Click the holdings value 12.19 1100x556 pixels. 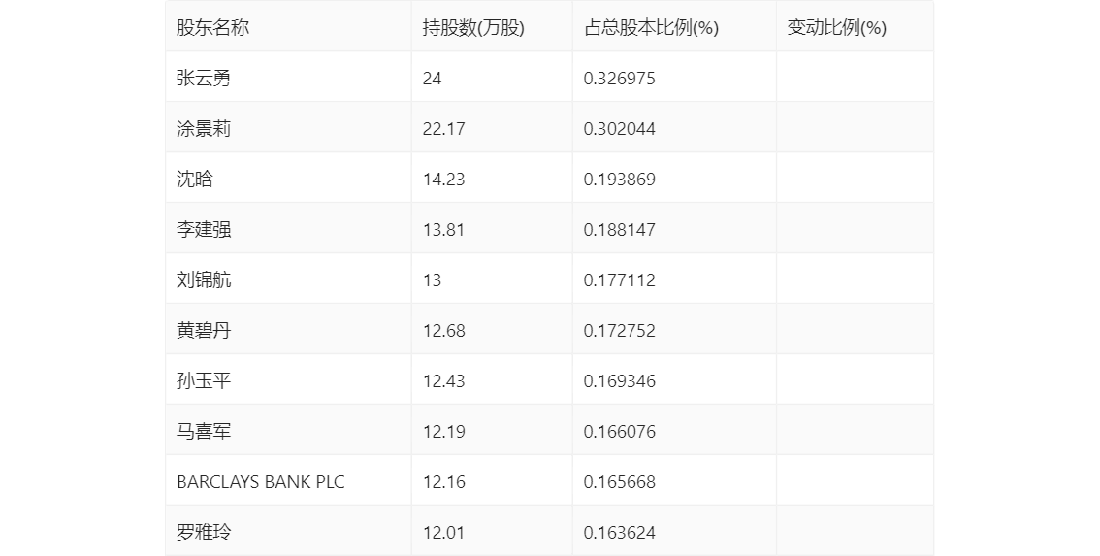[x=443, y=433]
